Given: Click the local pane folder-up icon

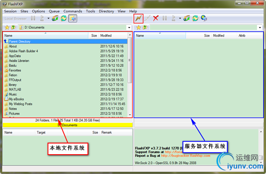Looking at the screenshot, I should tap(13, 27).
